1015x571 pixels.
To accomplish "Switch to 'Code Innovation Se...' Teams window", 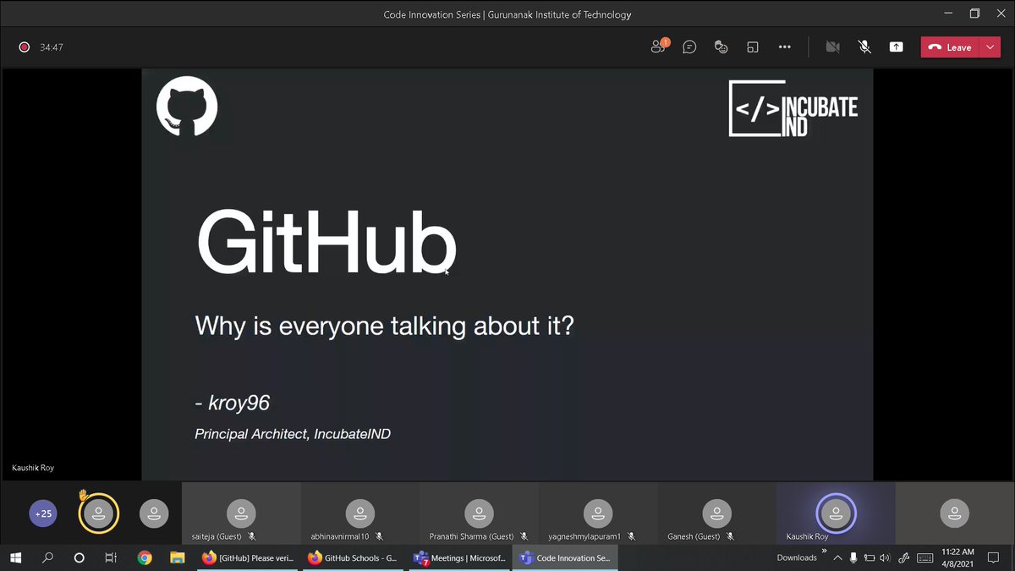I will (x=565, y=557).
